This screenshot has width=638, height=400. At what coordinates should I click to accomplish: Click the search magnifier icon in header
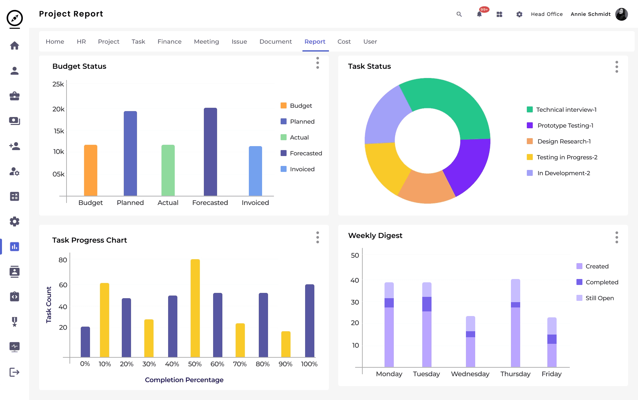click(x=459, y=14)
